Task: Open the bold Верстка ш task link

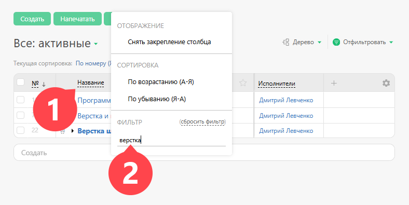Action: pos(94,131)
